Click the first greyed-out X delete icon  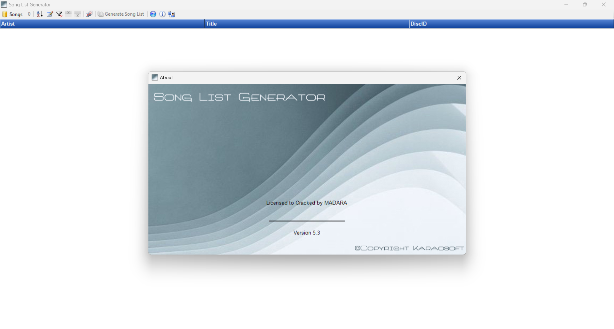point(68,14)
